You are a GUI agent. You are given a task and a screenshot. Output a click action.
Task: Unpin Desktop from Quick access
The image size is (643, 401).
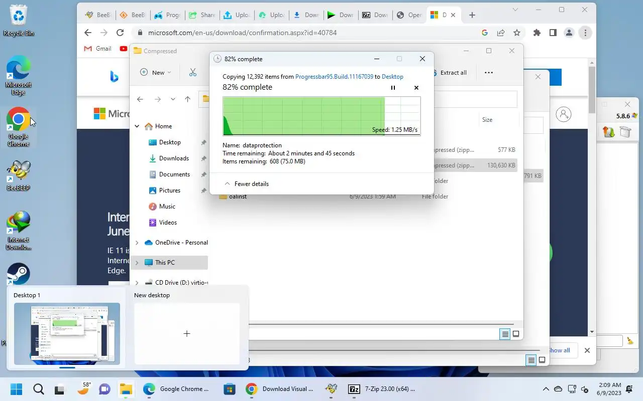pos(203,142)
